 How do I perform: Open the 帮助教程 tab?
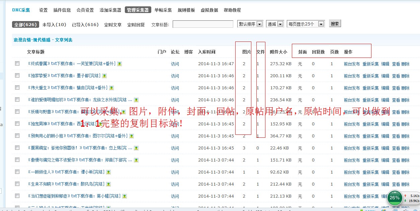coord(232,10)
